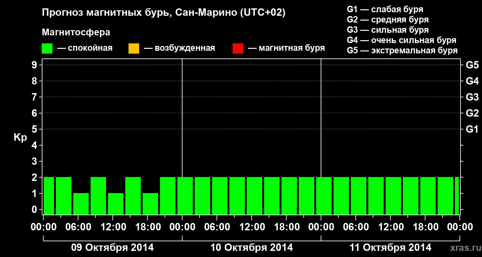The height and width of the screenshot is (257, 482).
Task: Click the red magnetic storm legend swatch
Action: (238, 49)
